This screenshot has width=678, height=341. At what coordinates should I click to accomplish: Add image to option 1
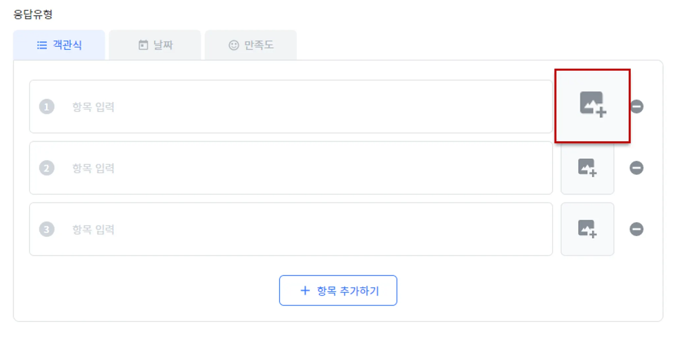(x=592, y=105)
